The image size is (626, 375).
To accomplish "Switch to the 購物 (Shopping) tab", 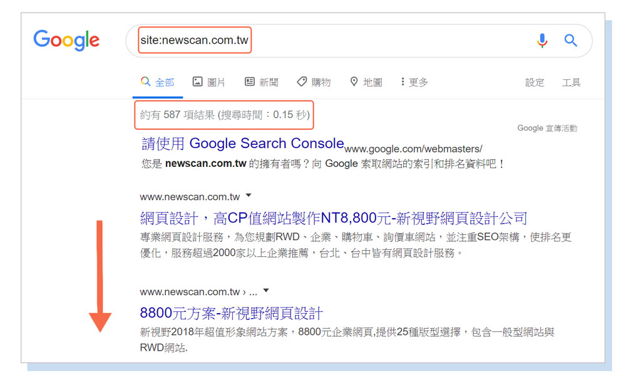I will coord(314,82).
